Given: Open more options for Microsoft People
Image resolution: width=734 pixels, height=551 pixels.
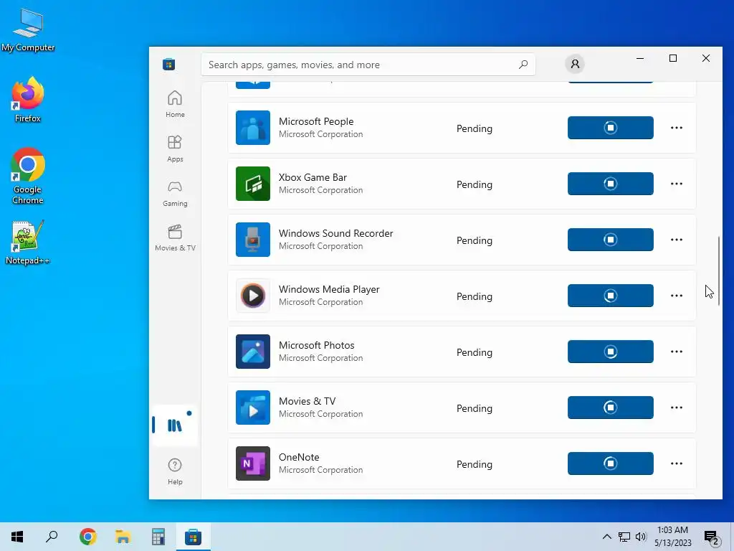Looking at the screenshot, I should click(x=677, y=128).
